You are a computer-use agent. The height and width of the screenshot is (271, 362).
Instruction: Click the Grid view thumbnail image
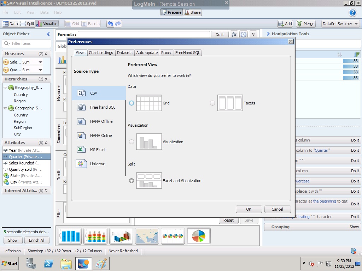click(x=149, y=103)
